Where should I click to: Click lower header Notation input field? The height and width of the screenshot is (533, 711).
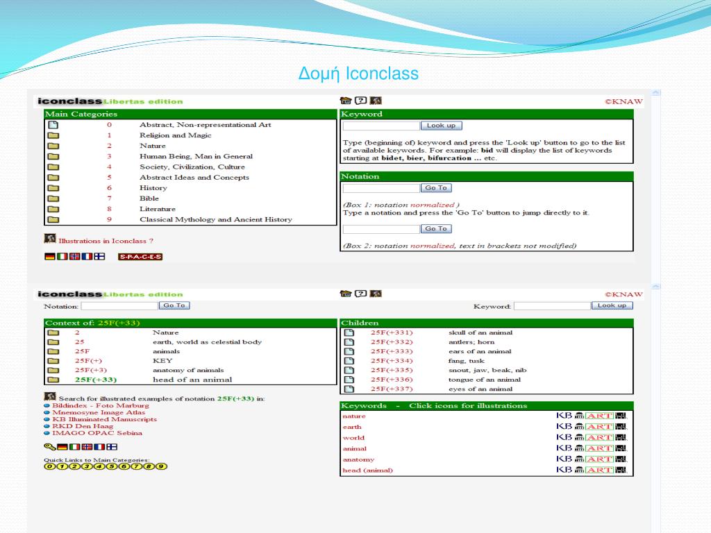click(119, 306)
